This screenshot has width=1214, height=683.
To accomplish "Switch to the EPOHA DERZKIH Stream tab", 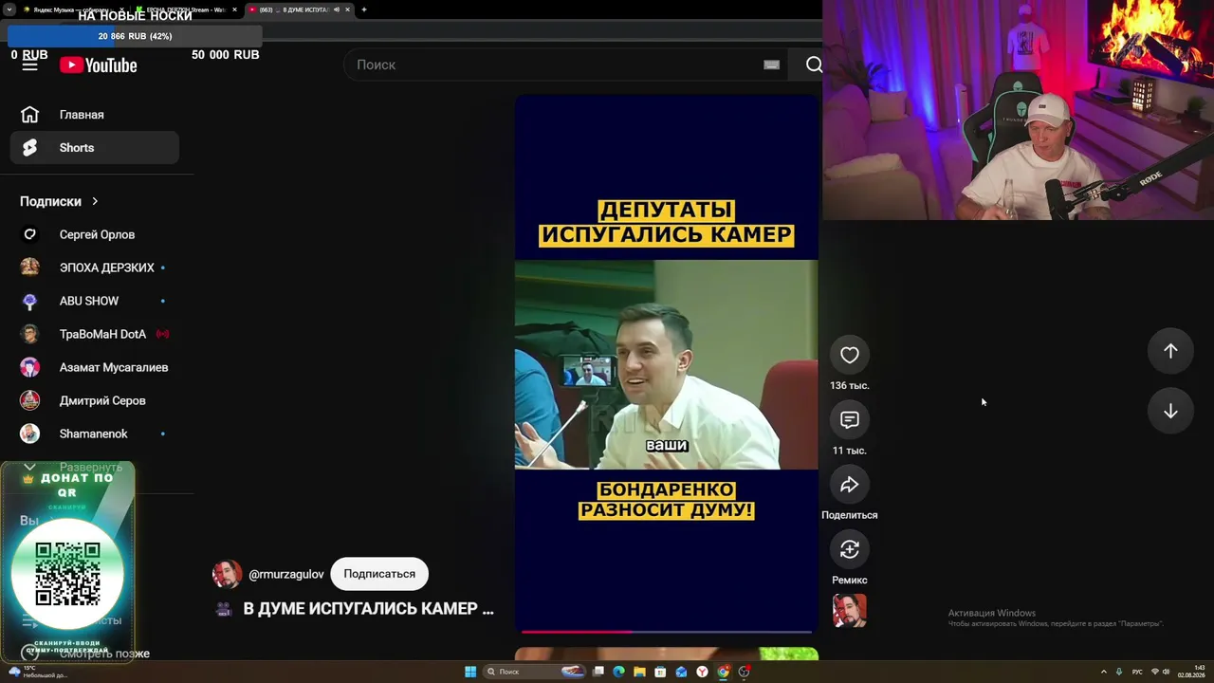I will tap(185, 9).
